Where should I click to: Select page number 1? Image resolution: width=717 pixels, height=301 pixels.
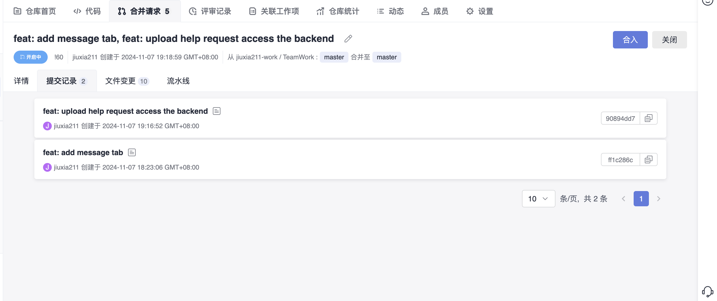pos(641,199)
